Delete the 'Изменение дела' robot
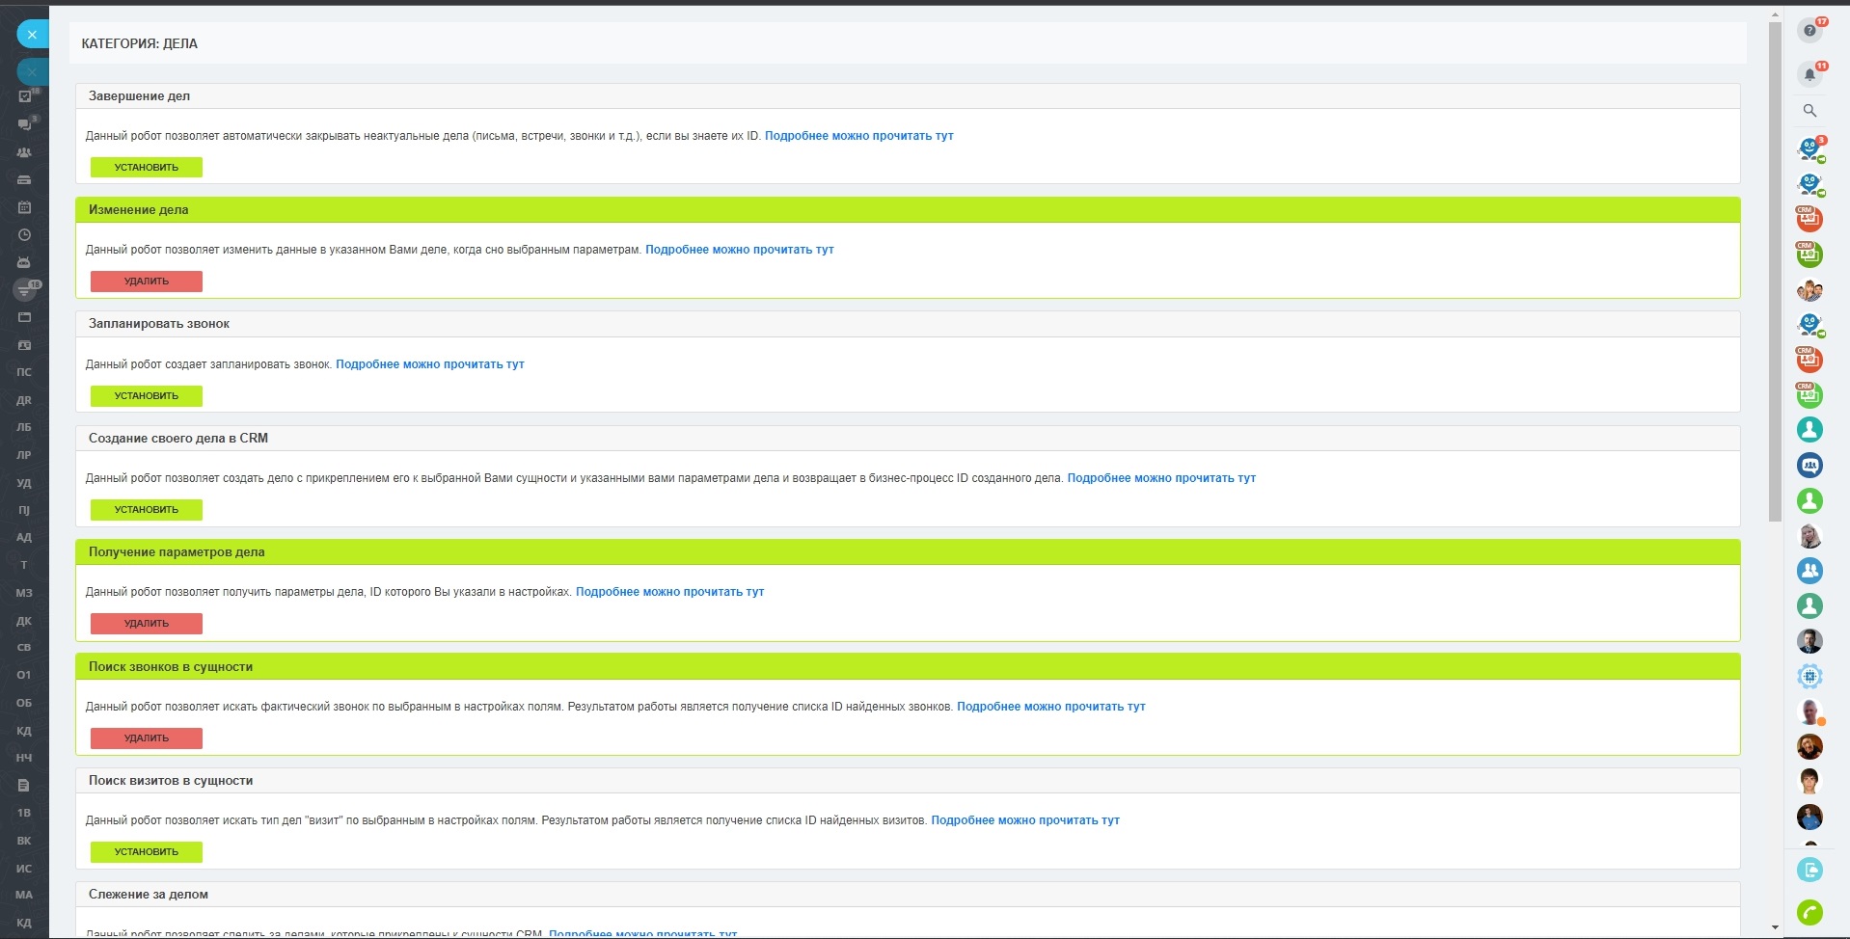 coord(147,282)
